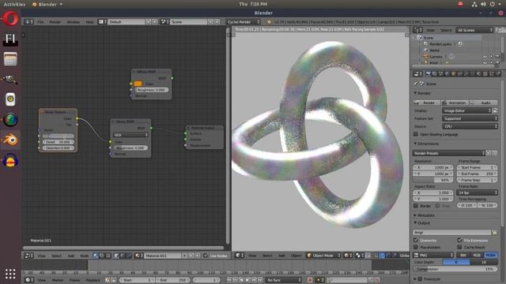Click the Render button in properties
This screenshot has height=284, width=506.
[427, 103]
